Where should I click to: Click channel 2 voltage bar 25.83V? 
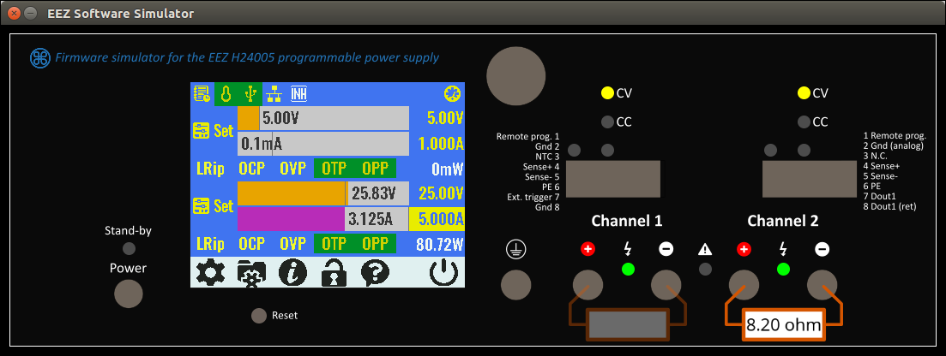[x=323, y=193]
